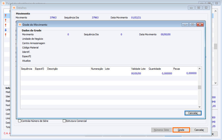Close the Grade do Movimento dialog
Screen dimensions: 222x140
tap(200, 24)
